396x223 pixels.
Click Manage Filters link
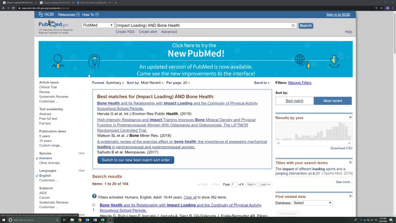point(300,83)
